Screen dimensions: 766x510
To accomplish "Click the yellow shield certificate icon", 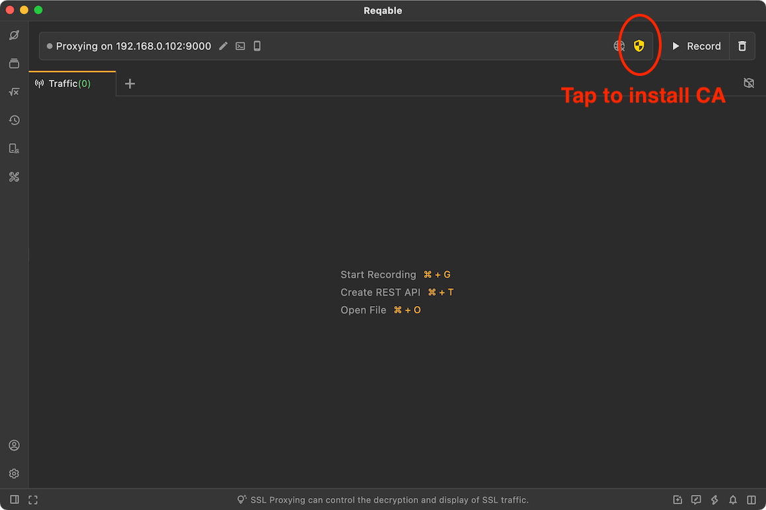I will click(639, 46).
